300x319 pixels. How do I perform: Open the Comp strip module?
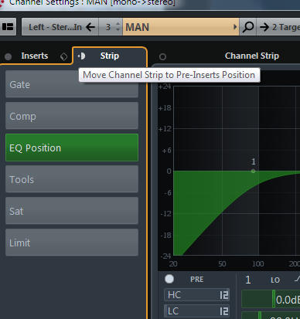click(72, 116)
